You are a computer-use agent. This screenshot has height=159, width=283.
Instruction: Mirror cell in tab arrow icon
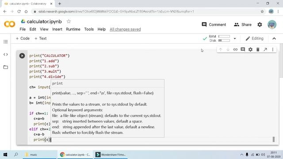pyautogui.click(x=265, y=49)
